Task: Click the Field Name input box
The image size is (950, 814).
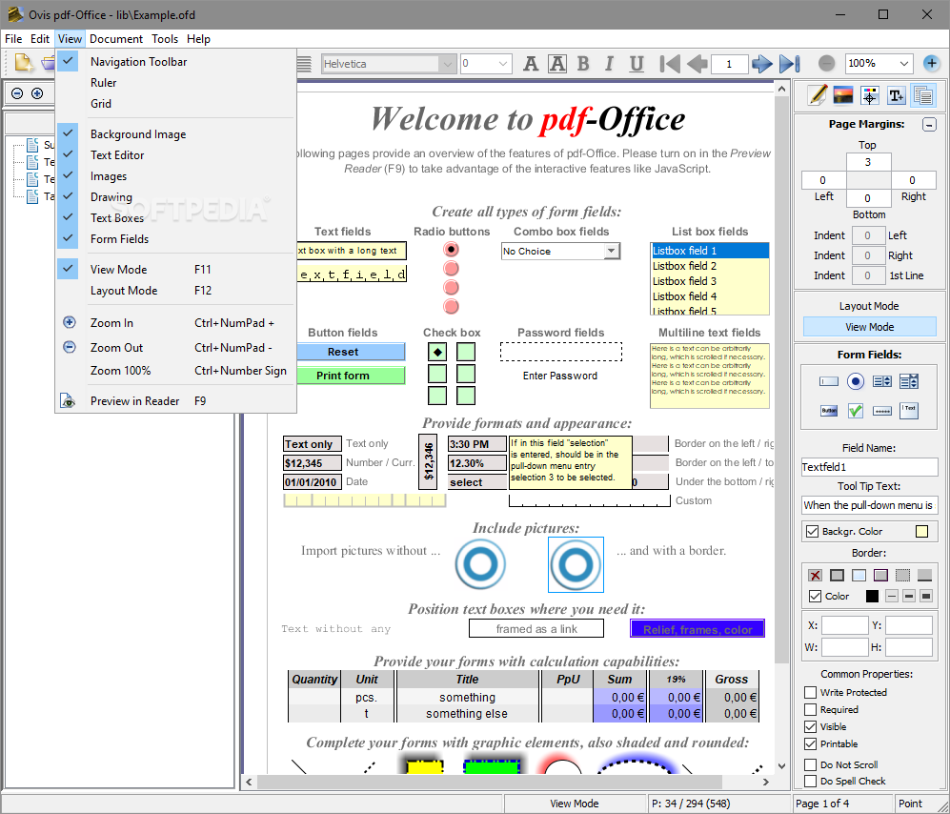Action: pyautogui.click(x=869, y=467)
